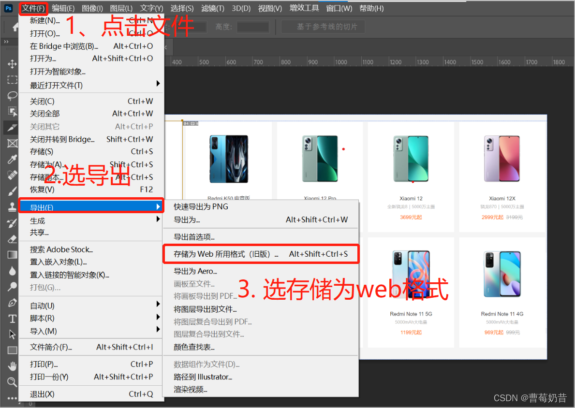The width and height of the screenshot is (575, 408).
Task: Open 导出首选项...
Action: point(261,237)
